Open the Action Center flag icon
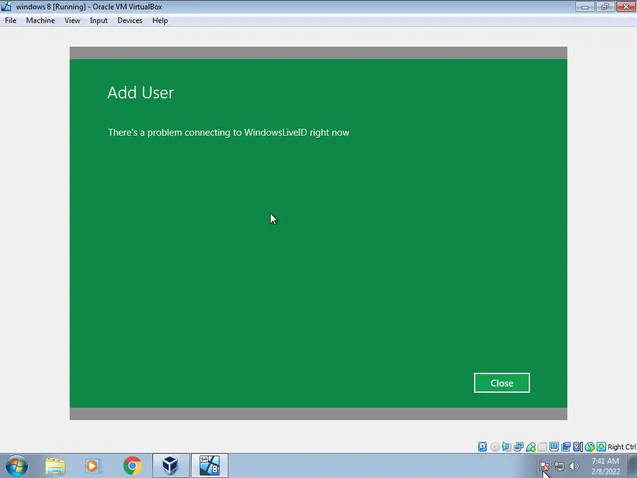 (544, 466)
